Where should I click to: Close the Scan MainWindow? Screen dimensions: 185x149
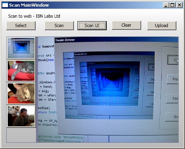180,5
